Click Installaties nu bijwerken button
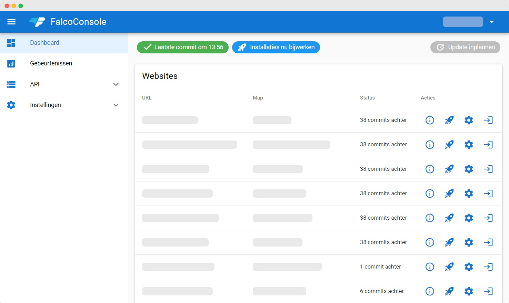Image resolution: width=509 pixels, height=303 pixels. (x=276, y=47)
